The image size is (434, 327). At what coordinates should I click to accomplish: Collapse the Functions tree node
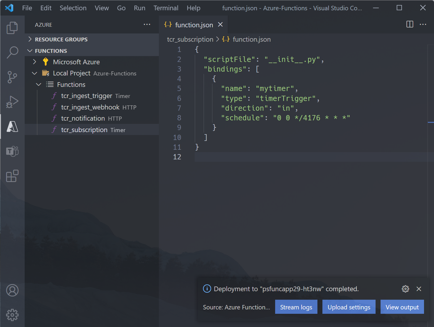pyautogui.click(x=38, y=85)
